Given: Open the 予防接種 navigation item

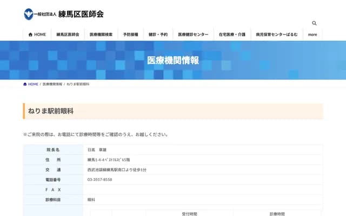Looking at the screenshot, I should (x=131, y=34).
